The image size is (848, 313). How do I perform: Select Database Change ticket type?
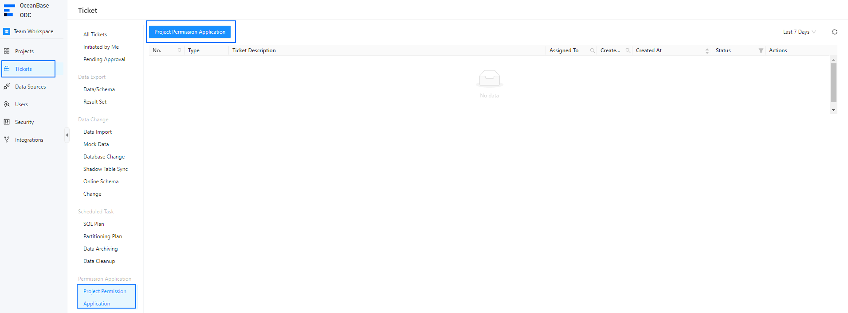point(104,157)
